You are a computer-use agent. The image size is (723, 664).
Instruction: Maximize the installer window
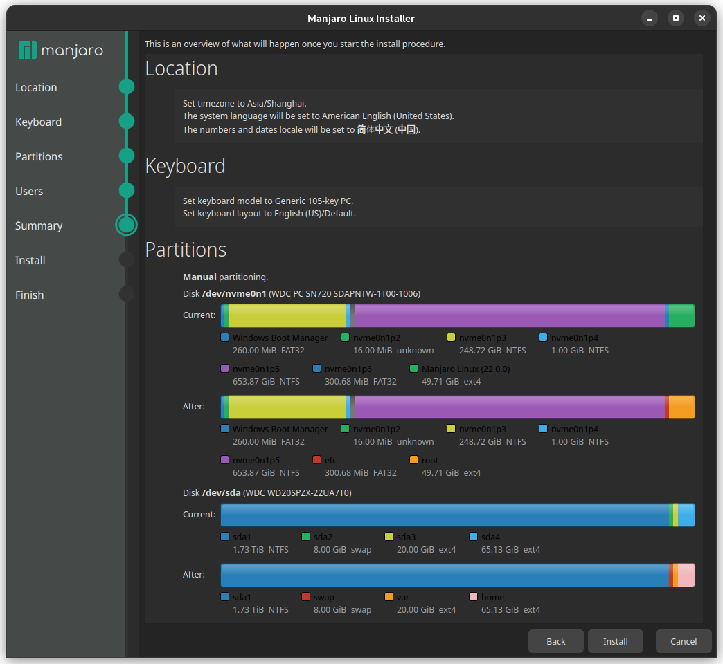tap(675, 18)
